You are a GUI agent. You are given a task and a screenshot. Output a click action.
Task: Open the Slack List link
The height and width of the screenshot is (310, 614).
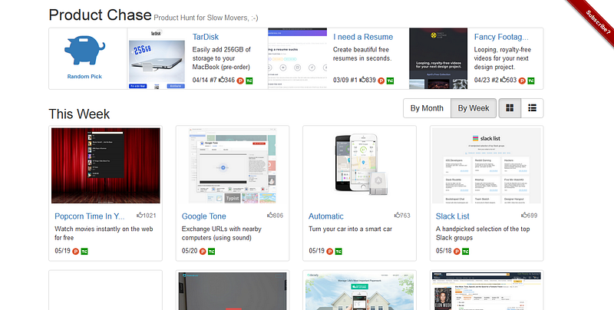(453, 216)
